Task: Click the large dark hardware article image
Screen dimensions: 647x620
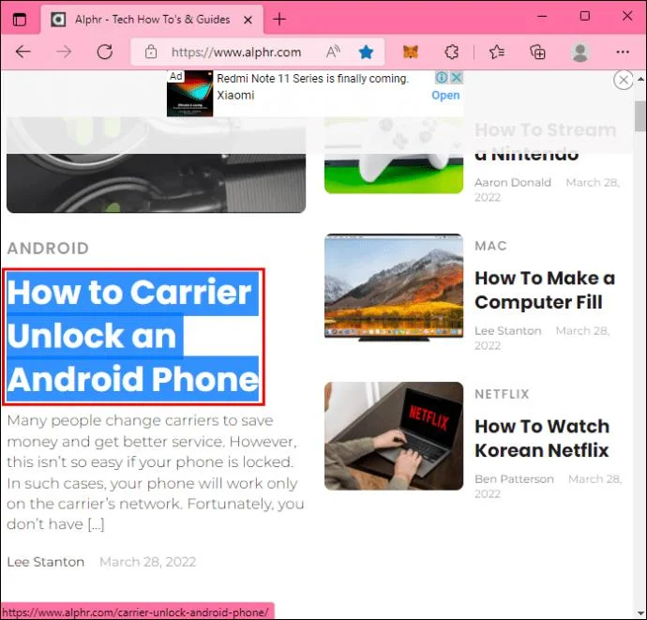Action: coord(156,165)
